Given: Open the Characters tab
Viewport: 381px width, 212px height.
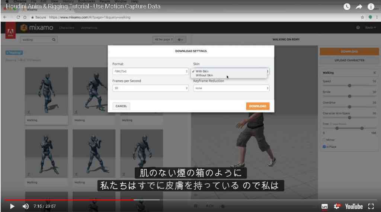Looking at the screenshot, I should tap(67, 28).
